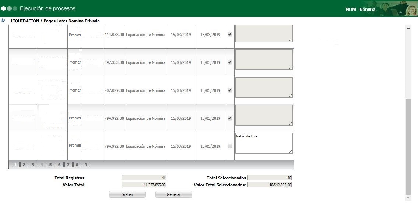Click the Promer cell in 207.029,00 row
Image resolution: width=418 pixels, height=204 pixels.
pyautogui.click(x=75, y=90)
